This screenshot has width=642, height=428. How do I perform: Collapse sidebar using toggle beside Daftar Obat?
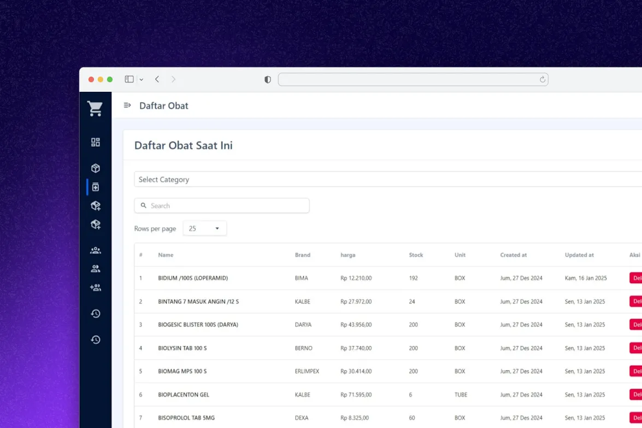click(127, 105)
